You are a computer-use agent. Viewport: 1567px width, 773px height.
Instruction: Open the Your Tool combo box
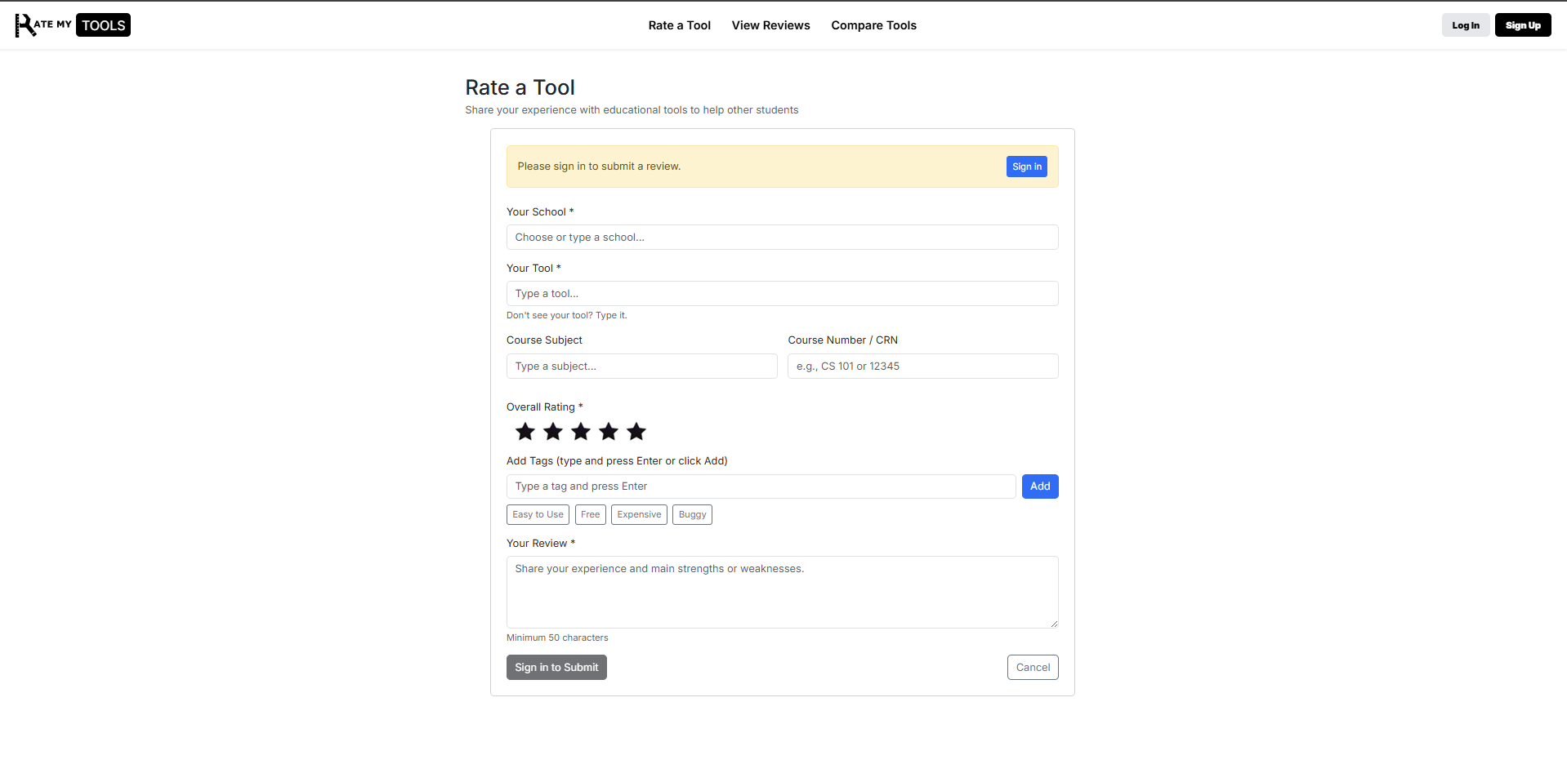click(x=782, y=294)
